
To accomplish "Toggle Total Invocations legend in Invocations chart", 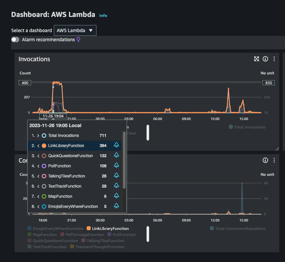I will coord(247,127).
